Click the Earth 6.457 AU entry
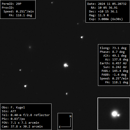The width and height of the screenshot is (130, 130). [113, 63]
